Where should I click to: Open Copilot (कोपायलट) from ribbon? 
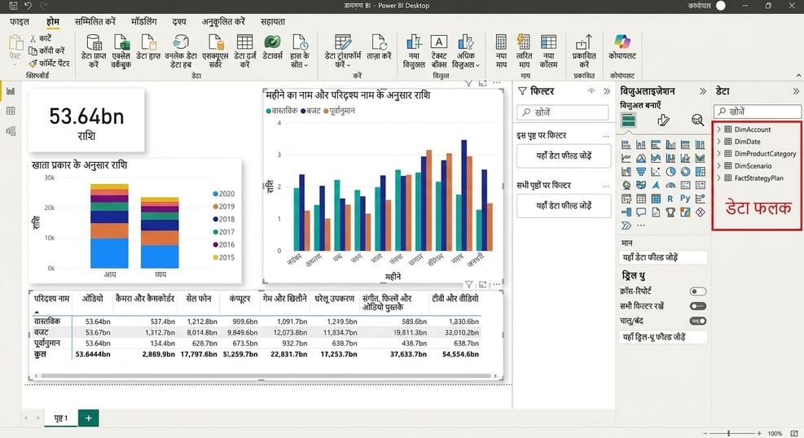(622, 47)
